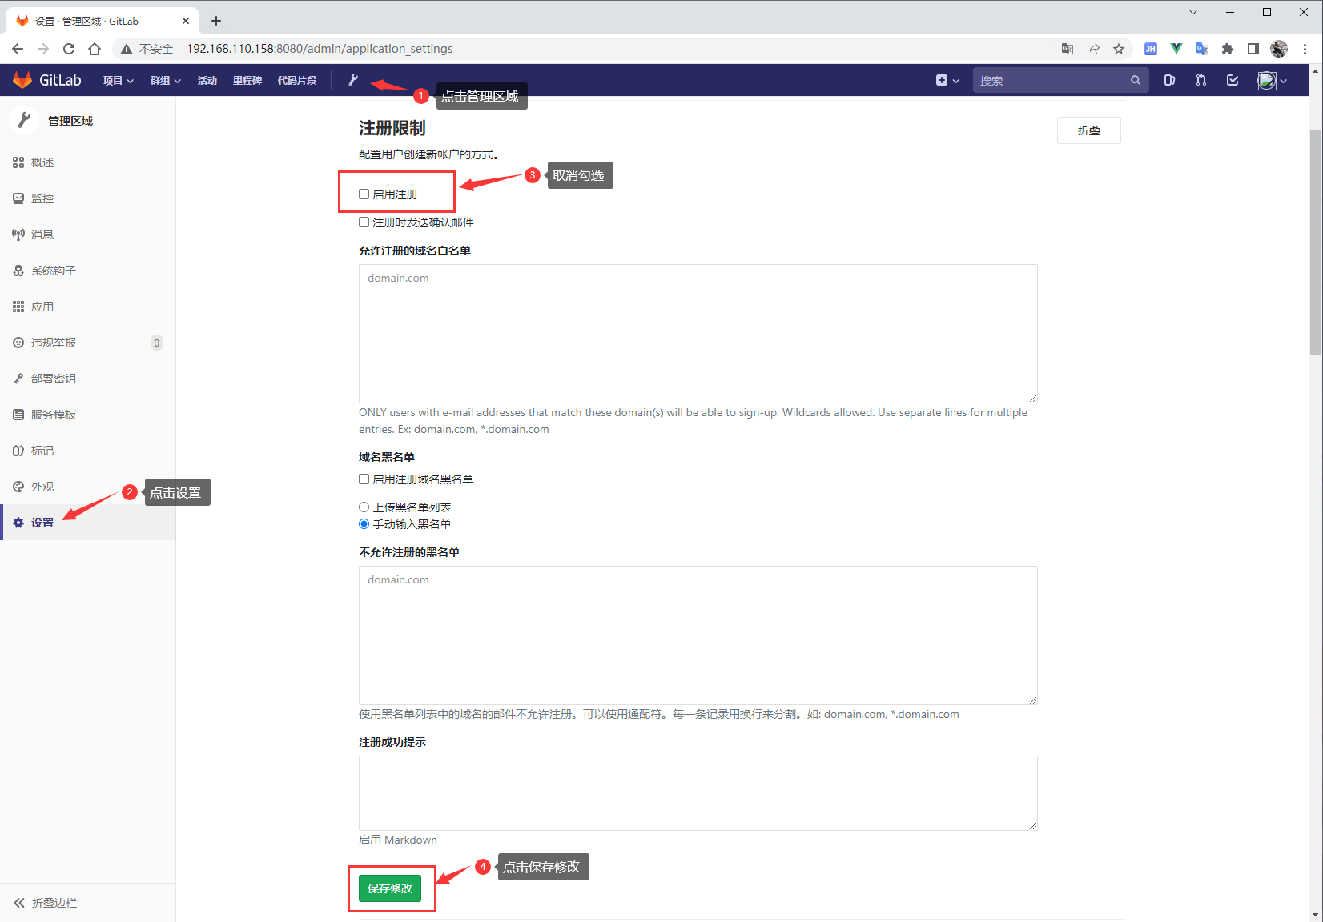Click the browser forward arrow
1323x922 pixels.
[x=43, y=49]
